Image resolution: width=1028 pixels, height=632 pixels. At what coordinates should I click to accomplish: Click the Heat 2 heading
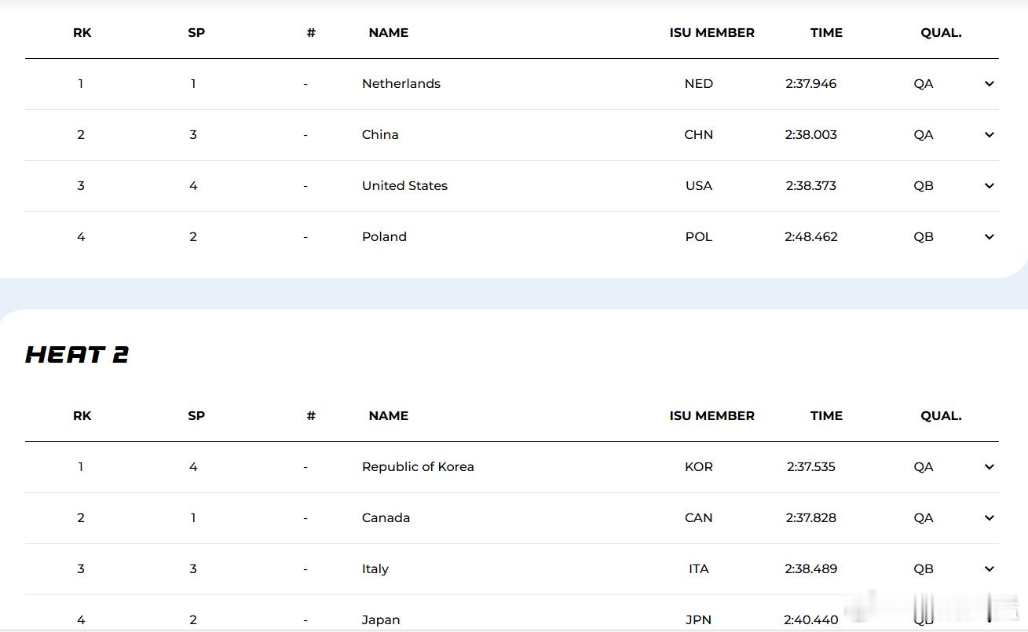pos(77,355)
